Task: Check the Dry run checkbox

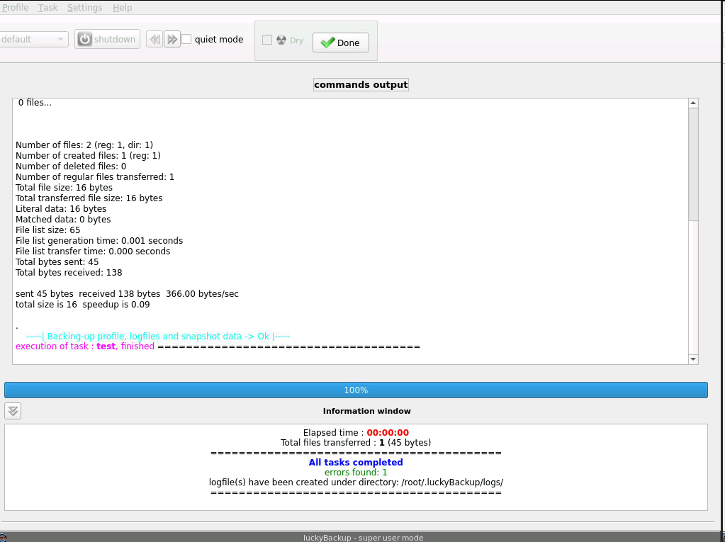Action: click(267, 40)
